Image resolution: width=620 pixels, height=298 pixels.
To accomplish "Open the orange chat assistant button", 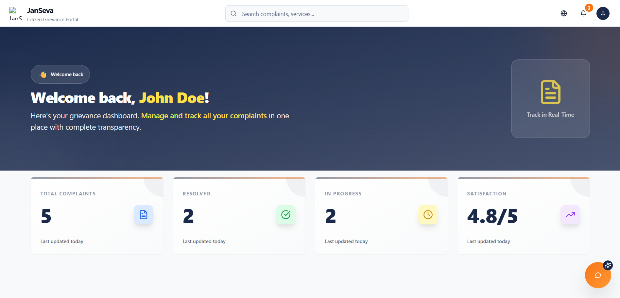I will coord(597,276).
